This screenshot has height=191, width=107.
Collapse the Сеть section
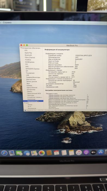click(25, 103)
